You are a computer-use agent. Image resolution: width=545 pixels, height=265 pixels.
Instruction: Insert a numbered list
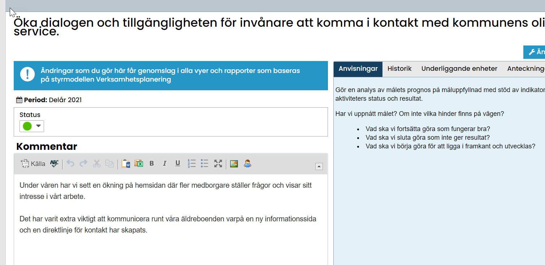click(x=191, y=164)
